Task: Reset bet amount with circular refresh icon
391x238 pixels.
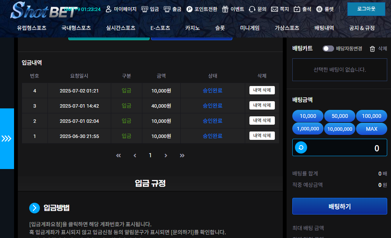Action: coord(301,148)
